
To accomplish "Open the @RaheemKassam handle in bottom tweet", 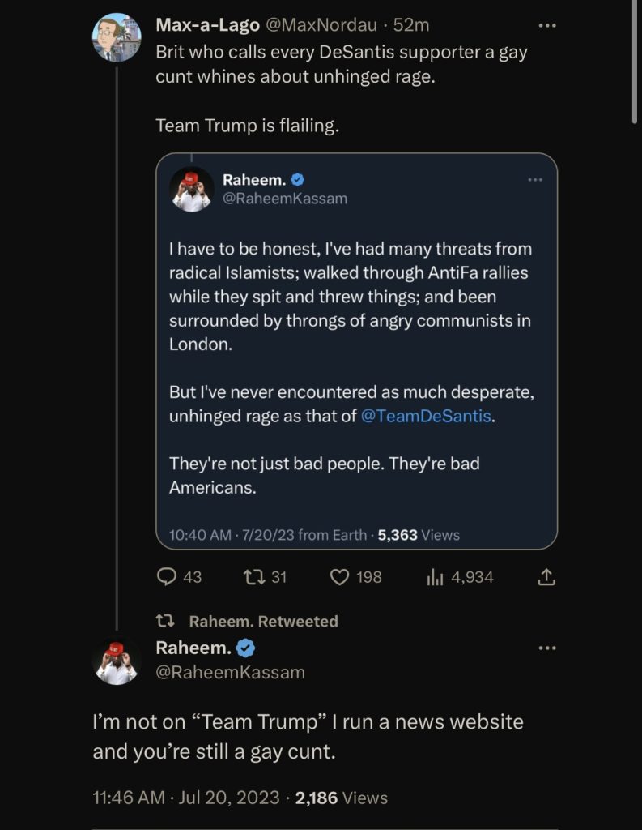I will 230,672.
